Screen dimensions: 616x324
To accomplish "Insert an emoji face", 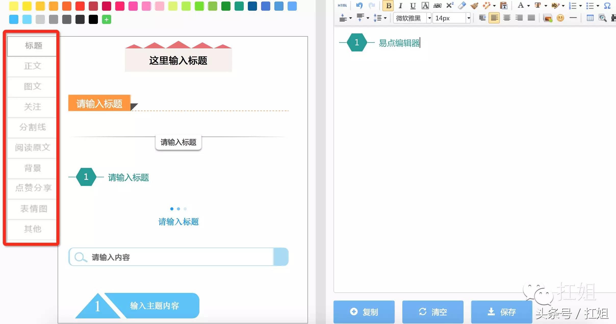I will (560, 18).
